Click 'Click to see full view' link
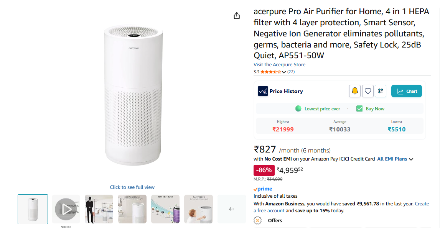The image size is (440, 228). coord(132,187)
